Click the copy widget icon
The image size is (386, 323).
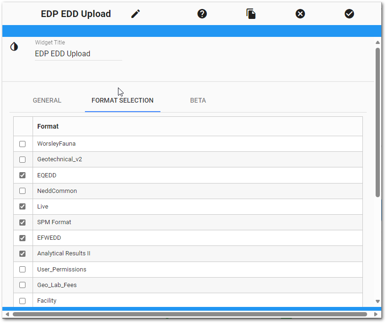click(x=251, y=14)
